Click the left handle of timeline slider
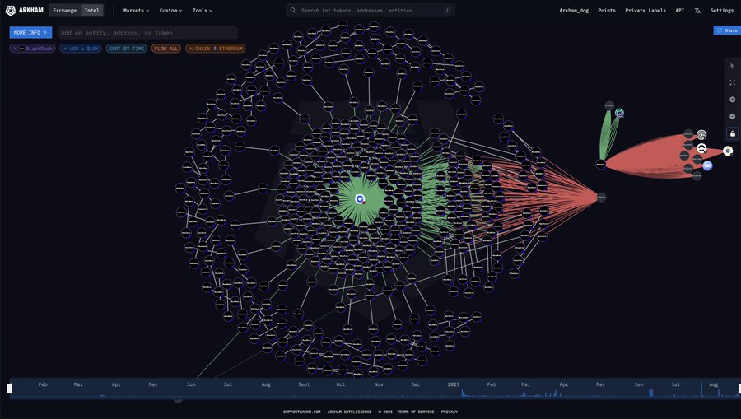Viewport: 741px width, 419px height. click(x=11, y=389)
